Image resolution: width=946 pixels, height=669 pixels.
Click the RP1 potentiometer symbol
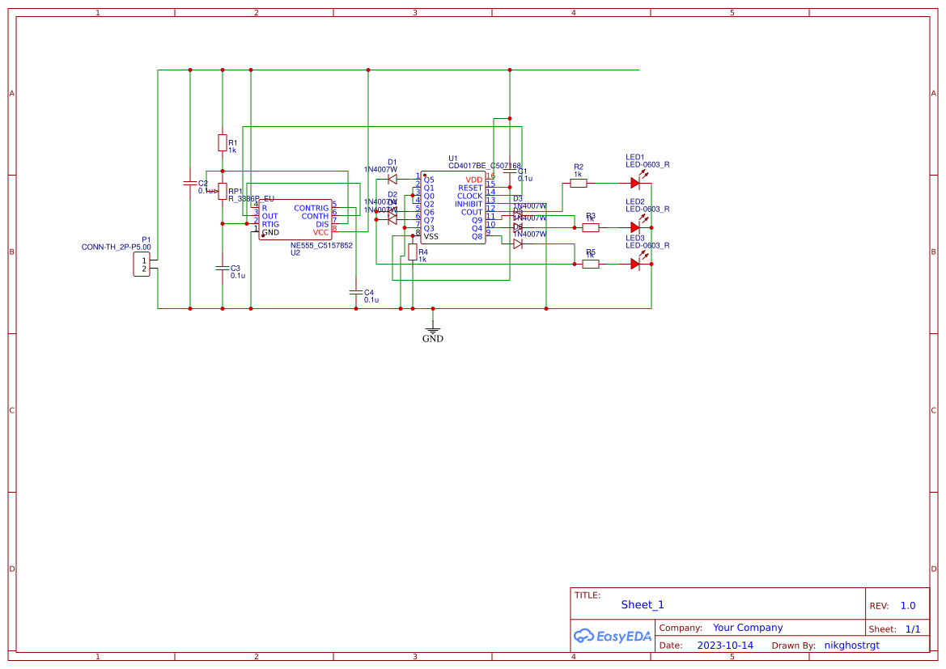tap(223, 191)
